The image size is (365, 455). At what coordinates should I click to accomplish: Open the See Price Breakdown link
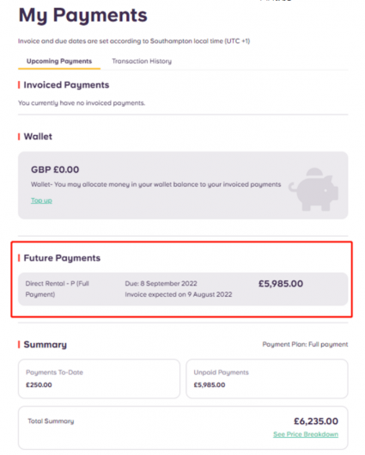[x=306, y=434]
